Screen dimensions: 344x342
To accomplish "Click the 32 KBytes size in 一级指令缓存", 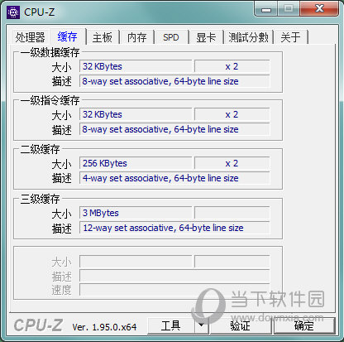I will 136,114.
